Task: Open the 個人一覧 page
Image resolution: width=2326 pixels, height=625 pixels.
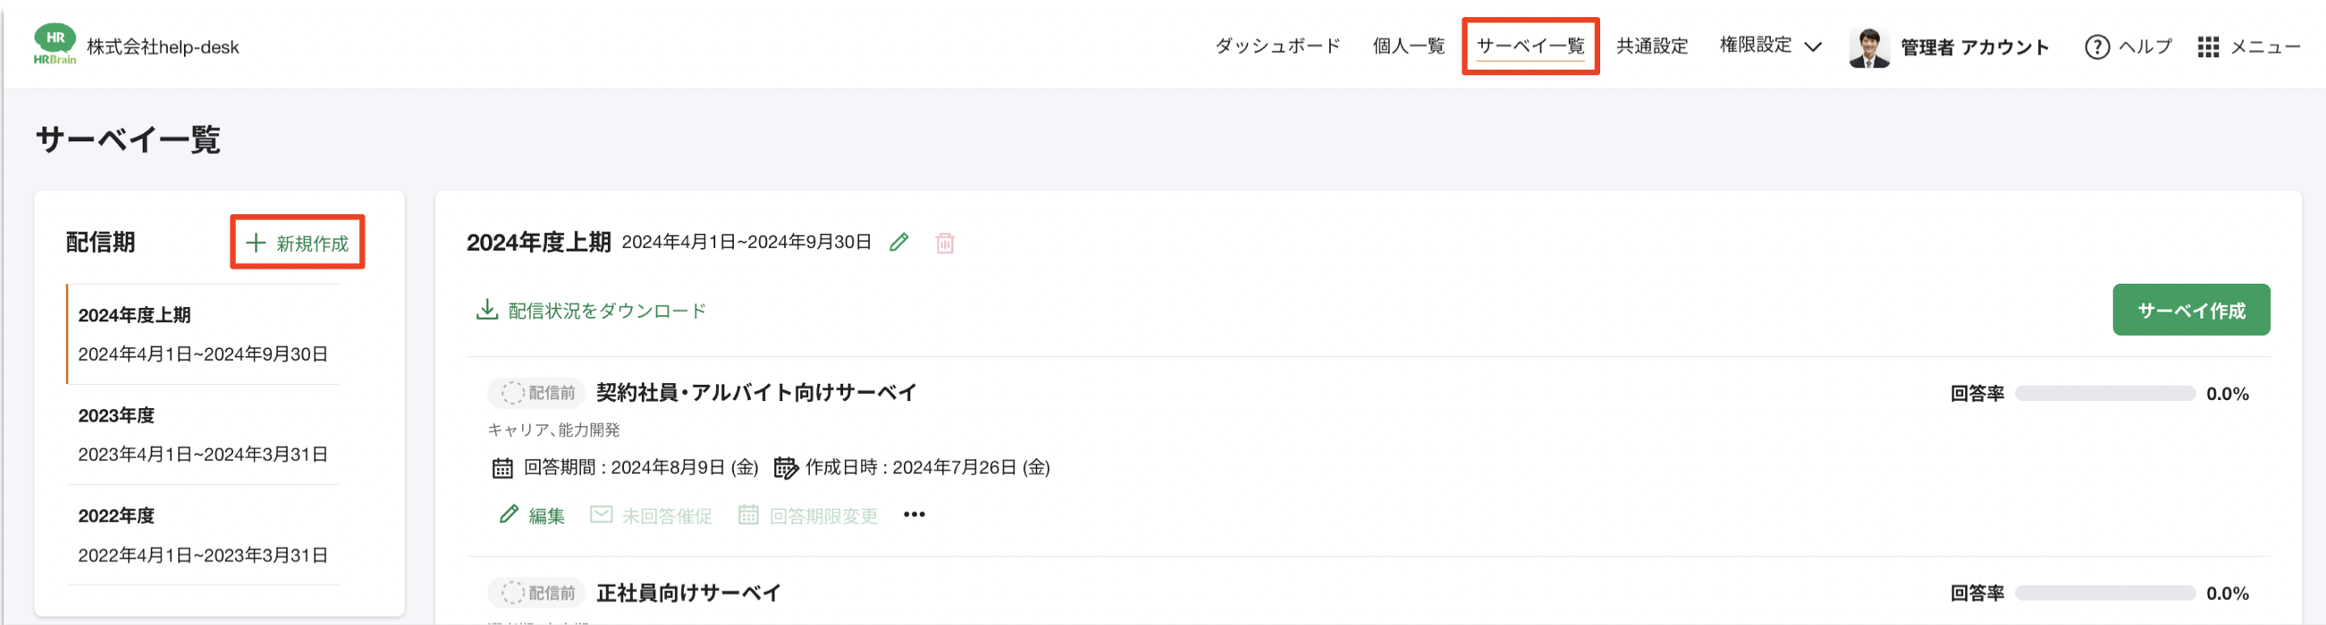Action: click(1408, 47)
